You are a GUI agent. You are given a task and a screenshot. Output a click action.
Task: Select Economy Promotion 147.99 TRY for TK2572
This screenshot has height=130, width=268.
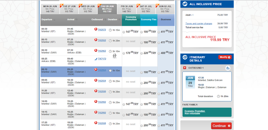pos(124,32)
